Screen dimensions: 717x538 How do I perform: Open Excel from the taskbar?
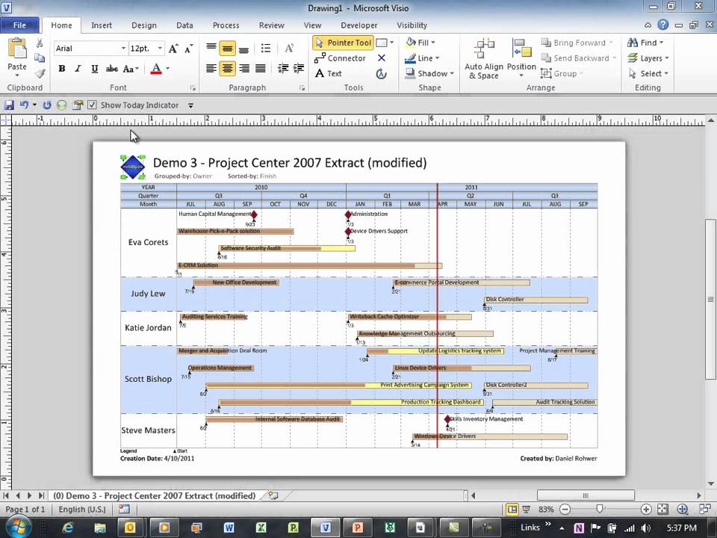click(x=261, y=528)
